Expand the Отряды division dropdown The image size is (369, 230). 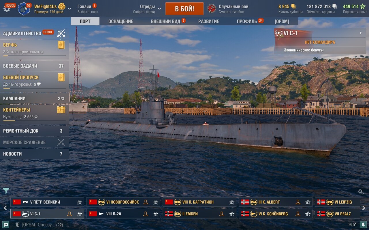[160, 9]
